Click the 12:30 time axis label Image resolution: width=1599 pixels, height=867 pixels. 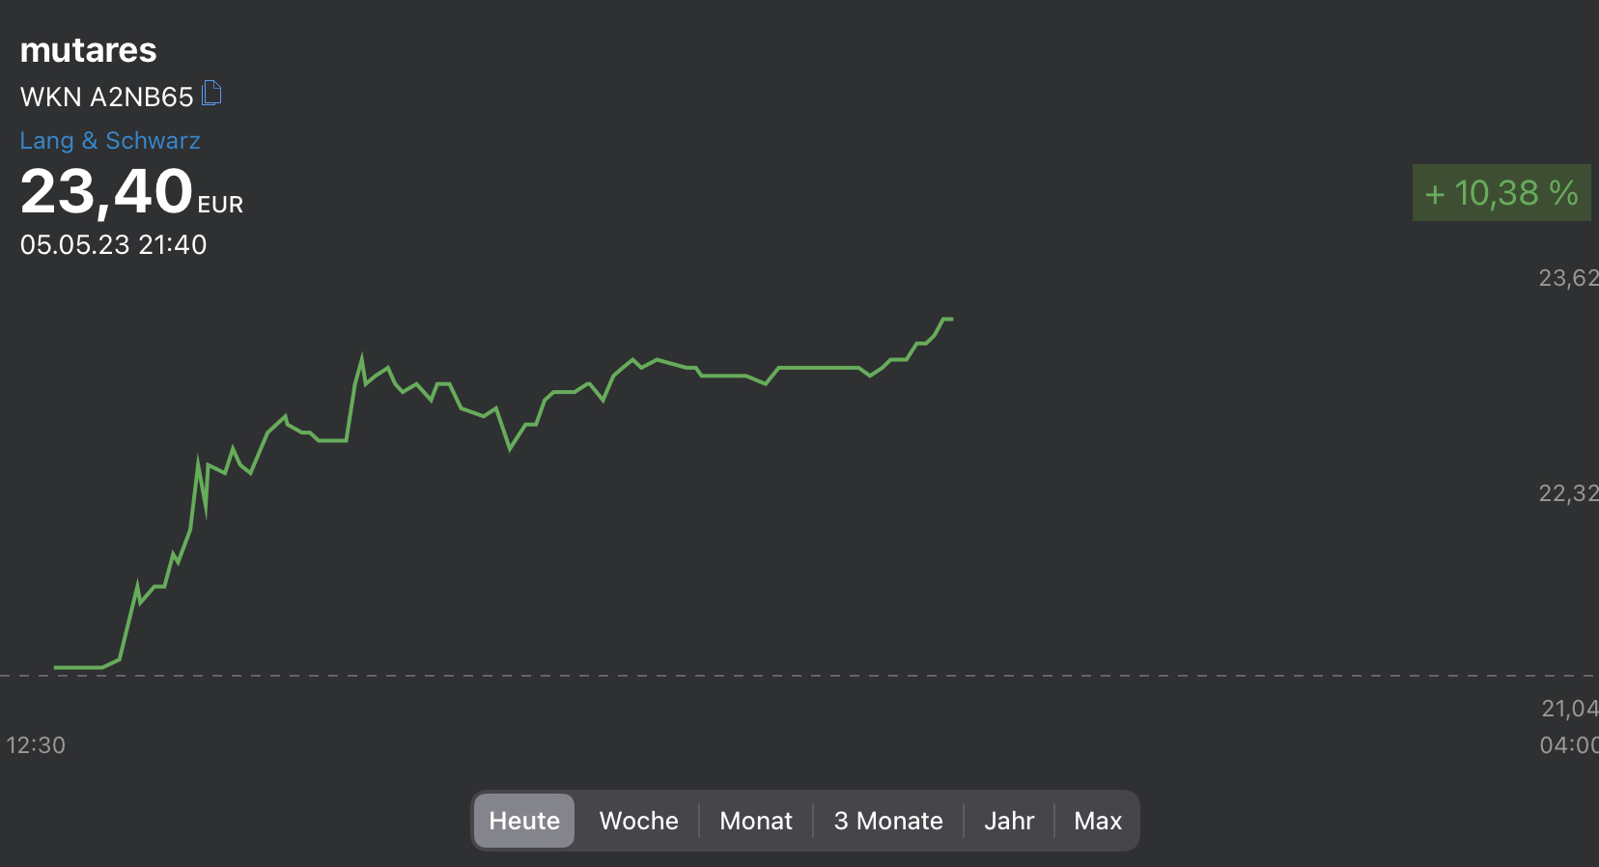(36, 745)
